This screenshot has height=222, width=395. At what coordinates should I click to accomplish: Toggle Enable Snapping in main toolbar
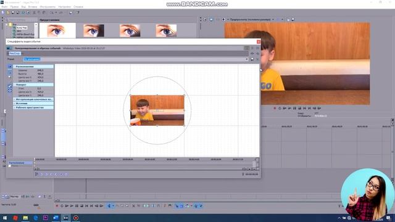(177, 206)
